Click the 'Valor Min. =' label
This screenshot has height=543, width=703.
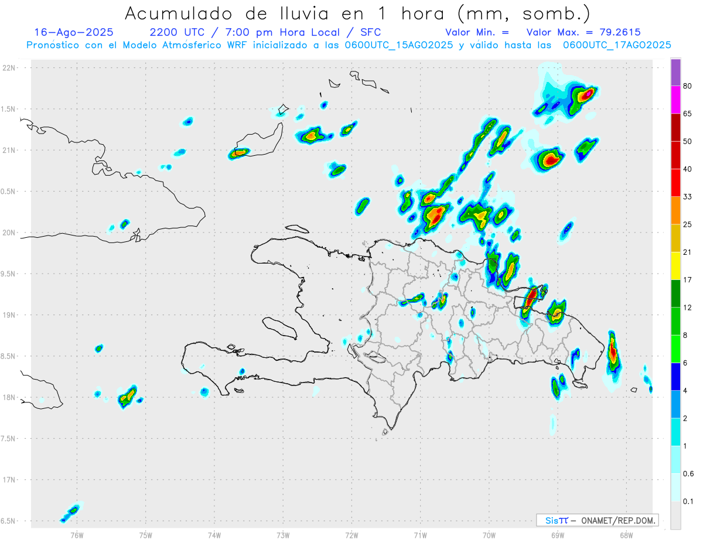pyautogui.click(x=477, y=32)
